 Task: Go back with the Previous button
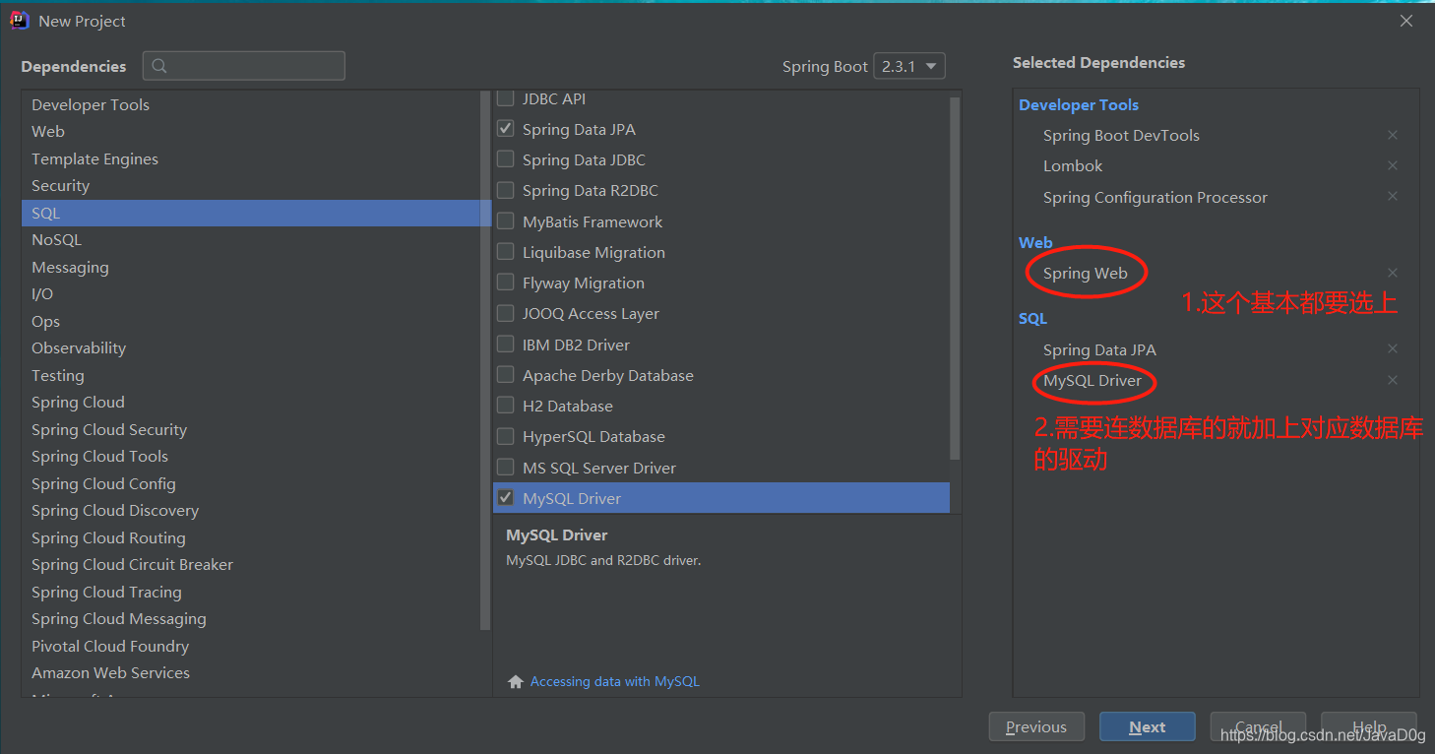1036,726
